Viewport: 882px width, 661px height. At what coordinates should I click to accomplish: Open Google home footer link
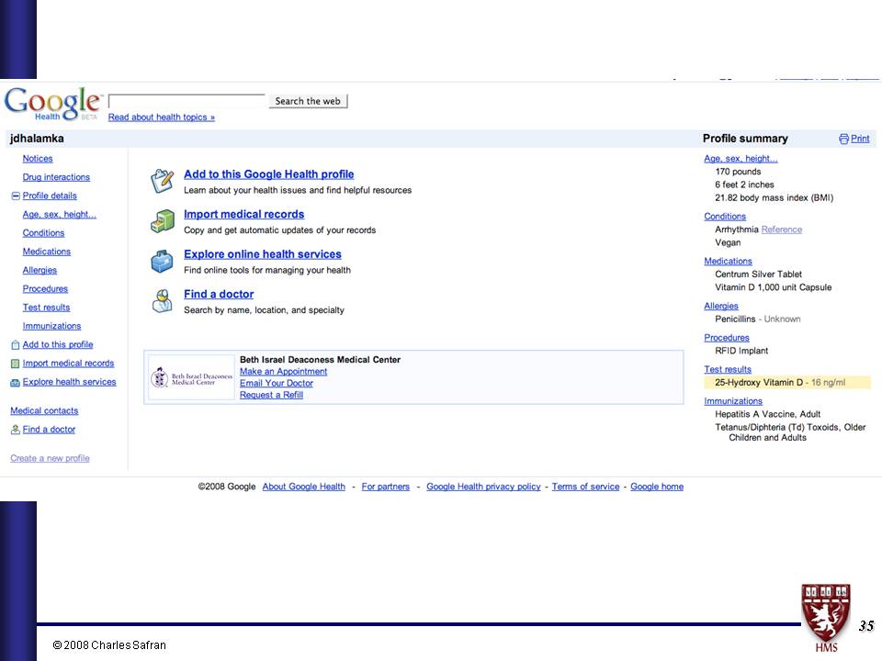click(657, 487)
